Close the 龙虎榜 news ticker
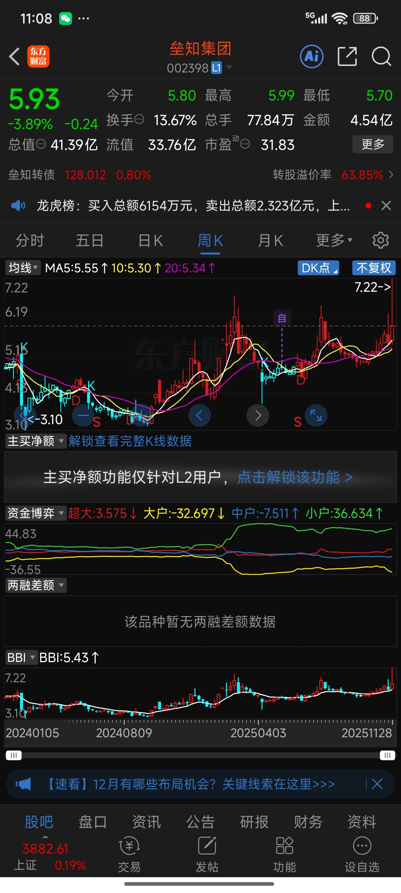This screenshot has height=893, width=401. pyautogui.click(x=386, y=205)
